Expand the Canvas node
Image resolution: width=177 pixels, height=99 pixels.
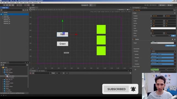click(x=2, y=12)
